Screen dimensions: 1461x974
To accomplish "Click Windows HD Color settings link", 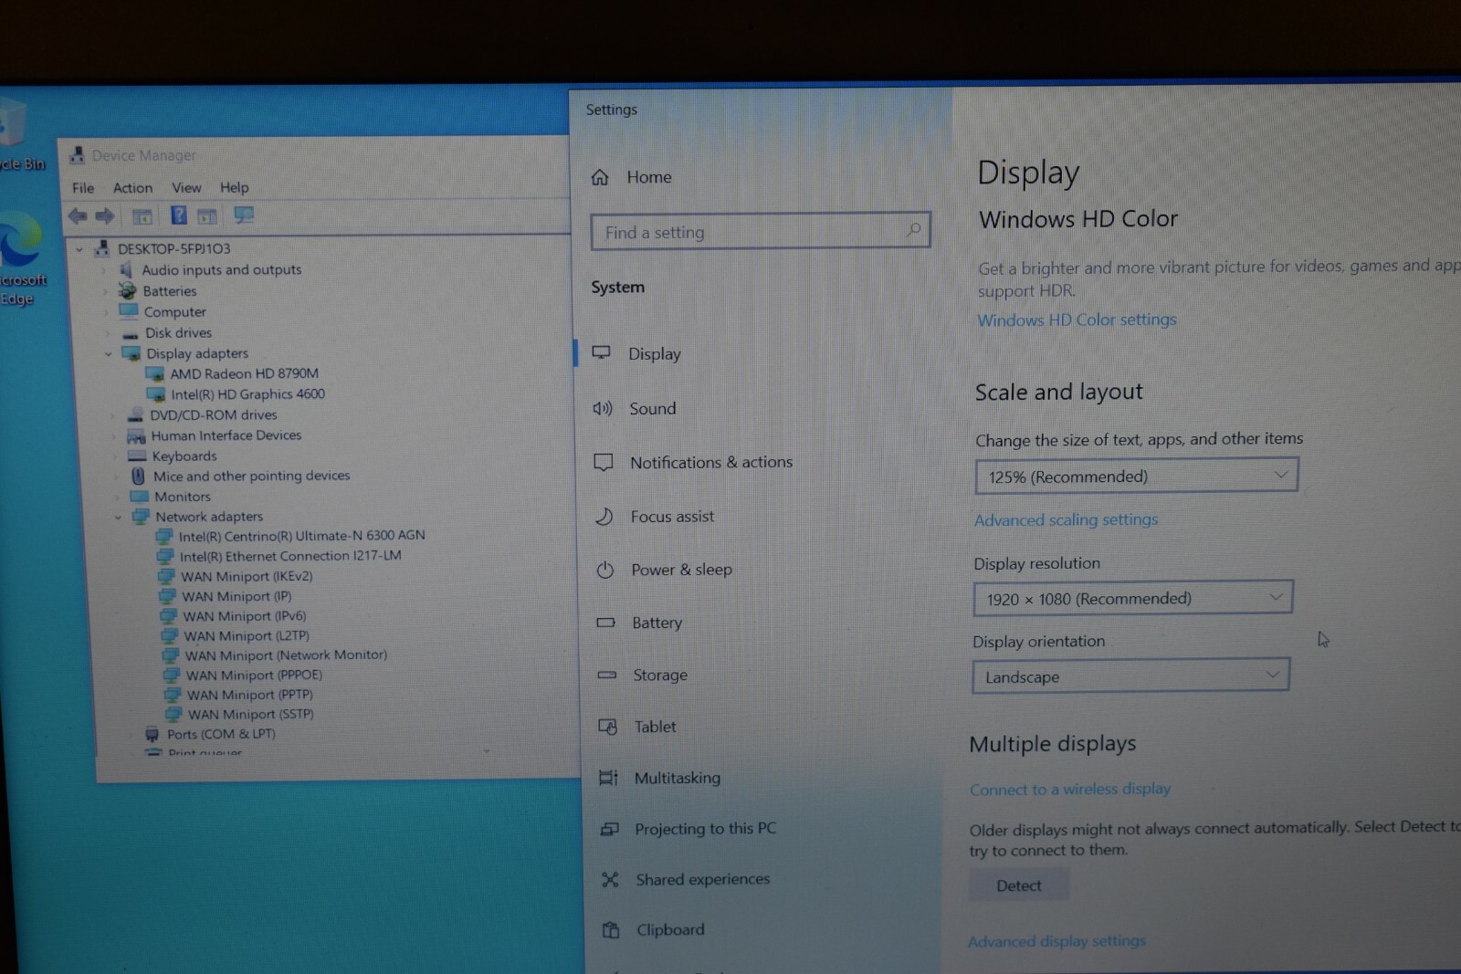I will [1077, 320].
